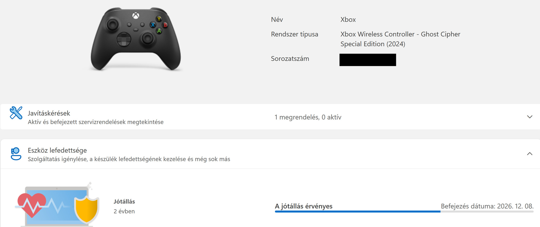Click the yellow Y button on the controller

(x=159, y=19)
